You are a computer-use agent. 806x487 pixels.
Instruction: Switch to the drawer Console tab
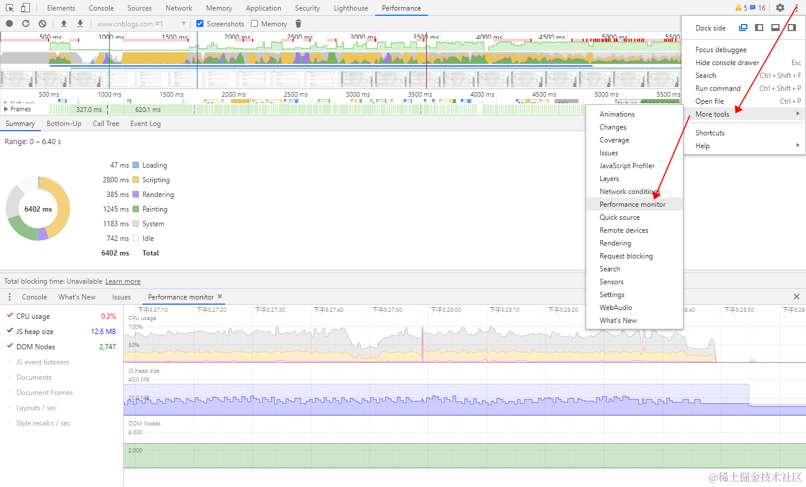pos(35,297)
